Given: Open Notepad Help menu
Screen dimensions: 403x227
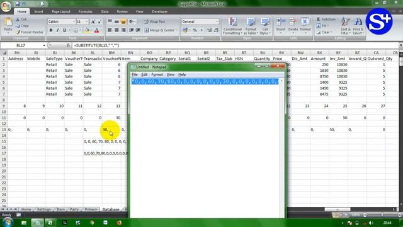Looking at the screenshot, I should pos(182,74).
